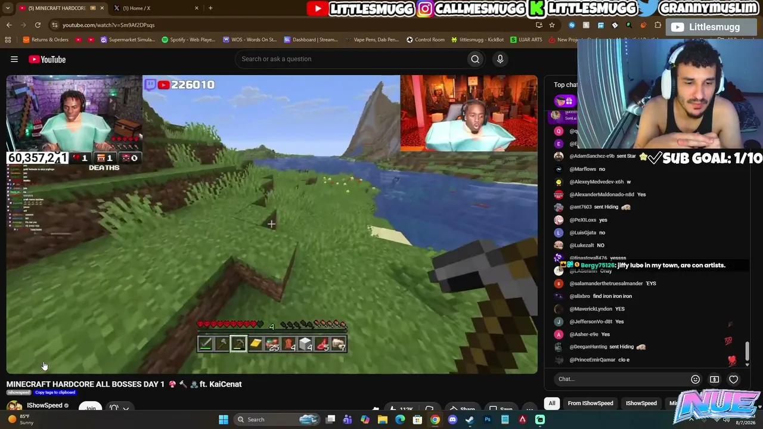Open the Control Room bookmark
This screenshot has height=429, width=763.
coord(426,40)
